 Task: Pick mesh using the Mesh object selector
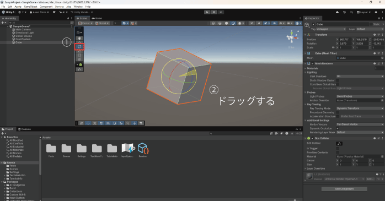point(382,58)
